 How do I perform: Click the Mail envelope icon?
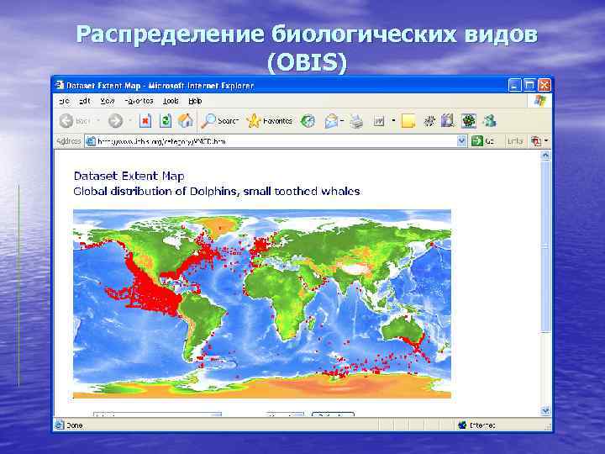[x=331, y=122]
